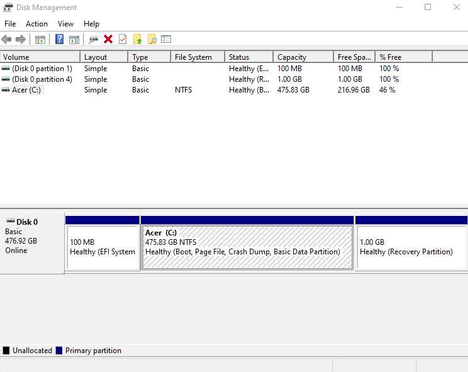468x372 pixels.
Task: Click the folder with magnifier Explore icon
Action: pos(152,39)
